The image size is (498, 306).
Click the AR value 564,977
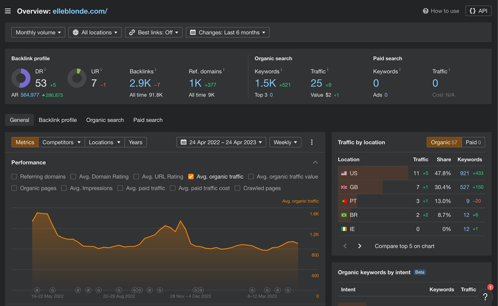click(30, 95)
